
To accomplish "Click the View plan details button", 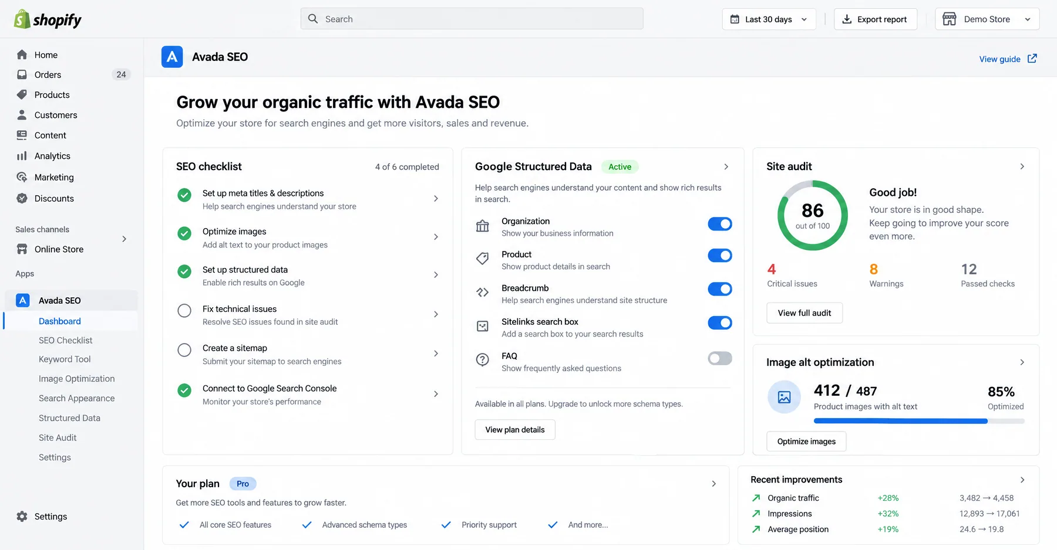I will pos(515,430).
